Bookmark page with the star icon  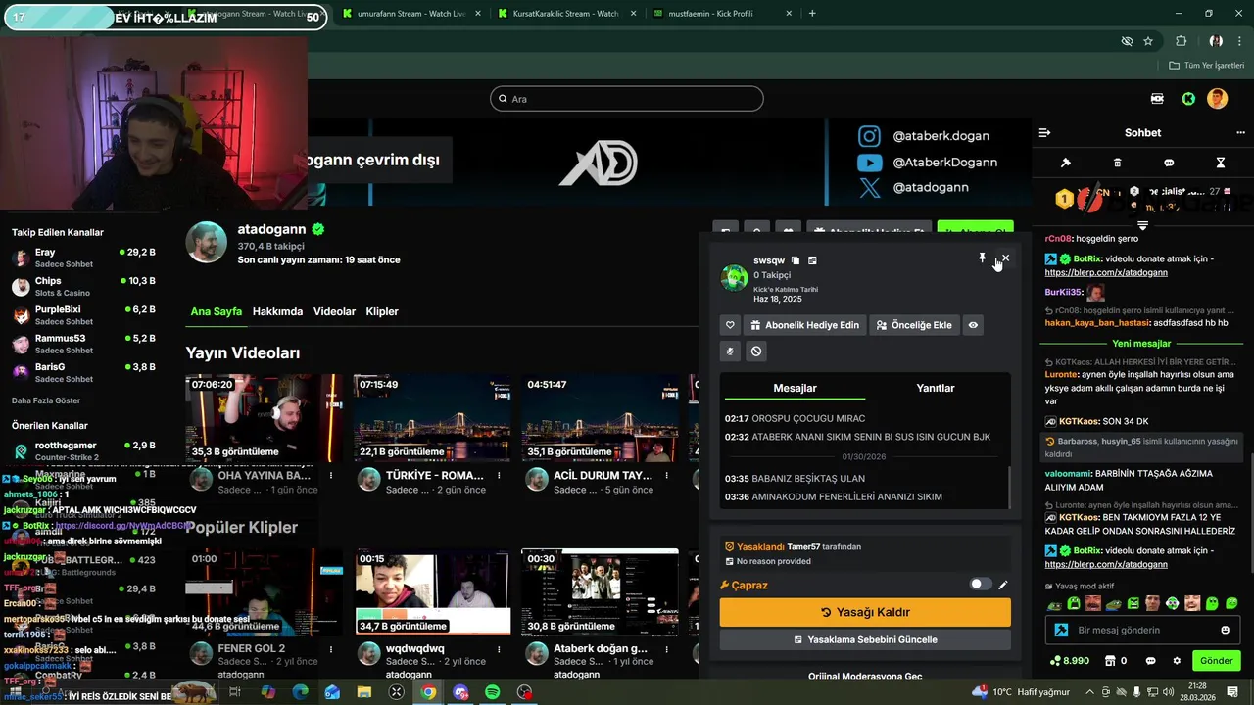click(1148, 41)
